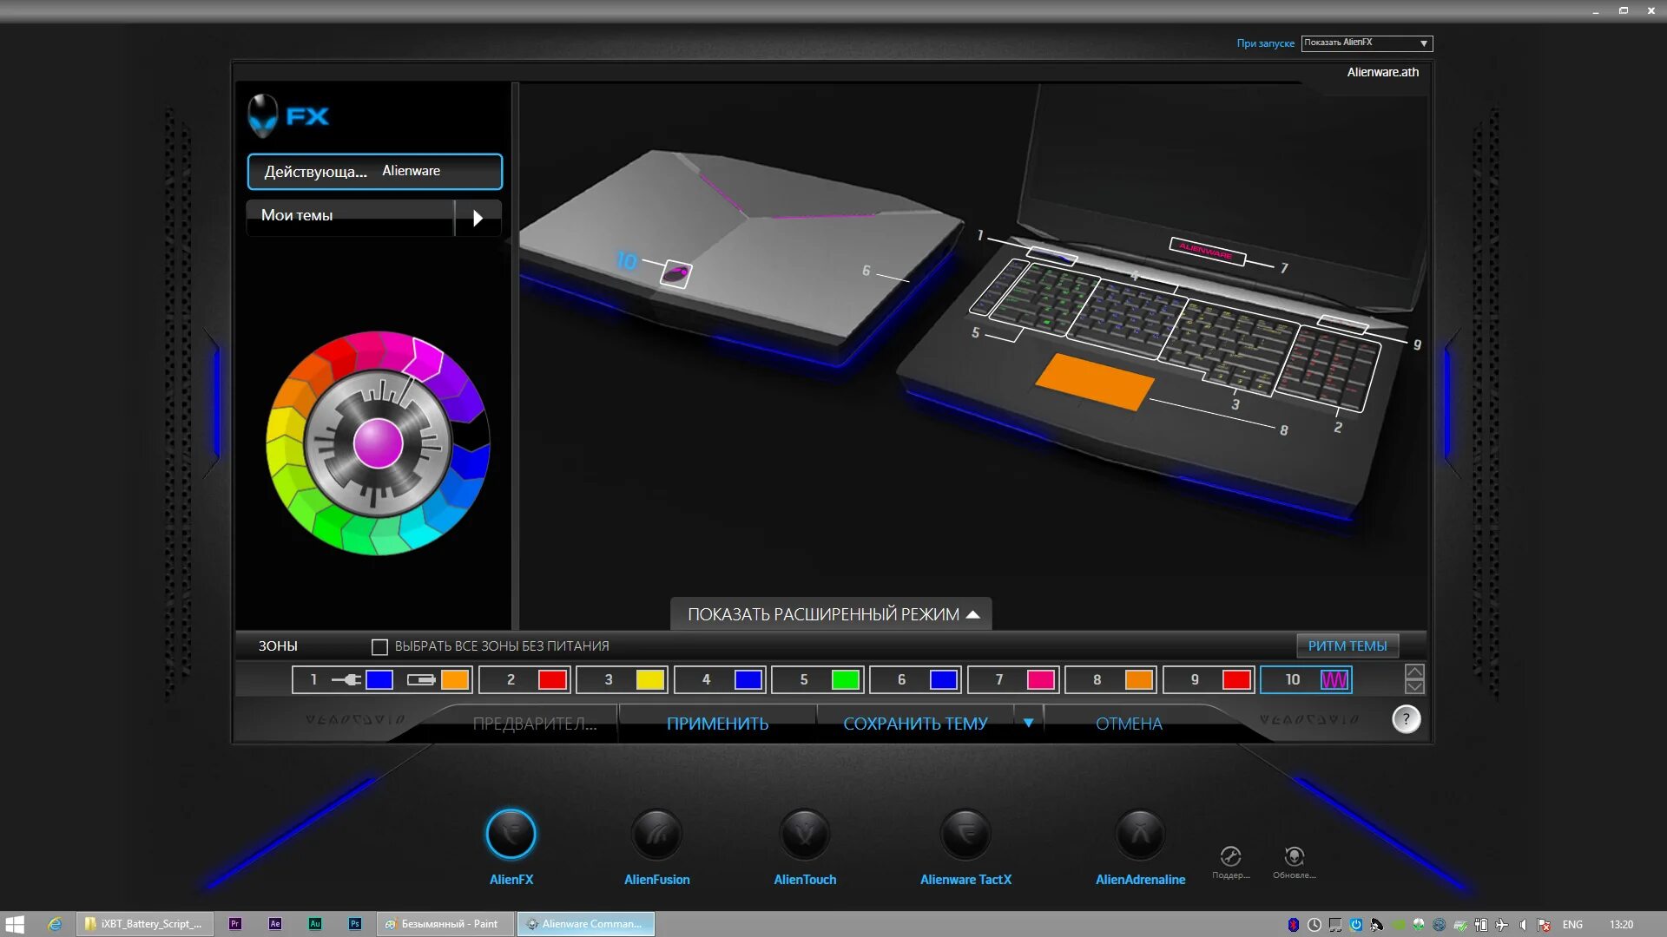The height and width of the screenshot is (937, 1667).
Task: Select zone 5 green color swatch
Action: [x=845, y=680]
